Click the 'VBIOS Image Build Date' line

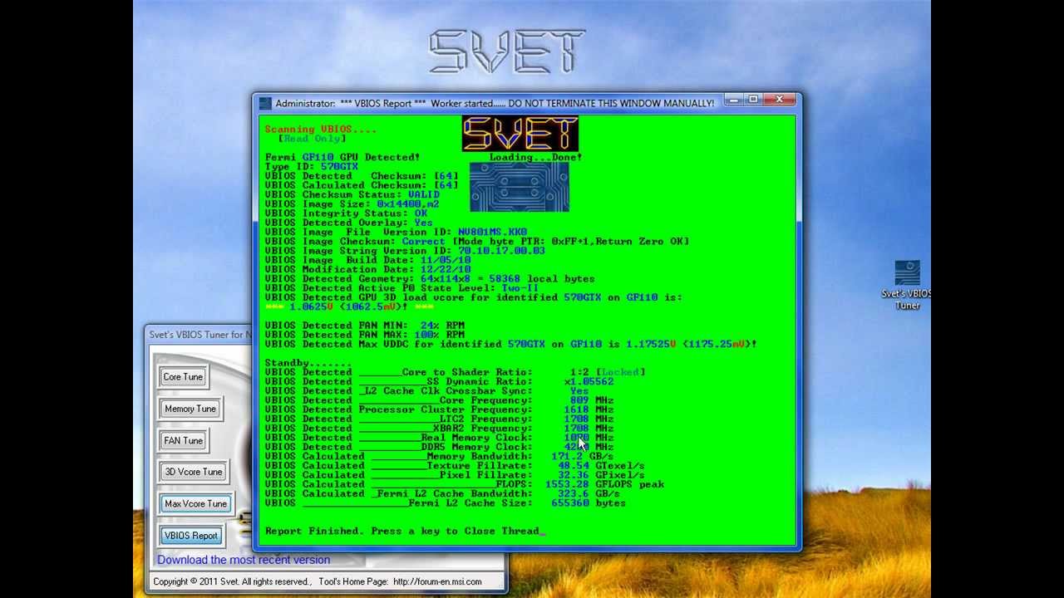[x=368, y=260]
